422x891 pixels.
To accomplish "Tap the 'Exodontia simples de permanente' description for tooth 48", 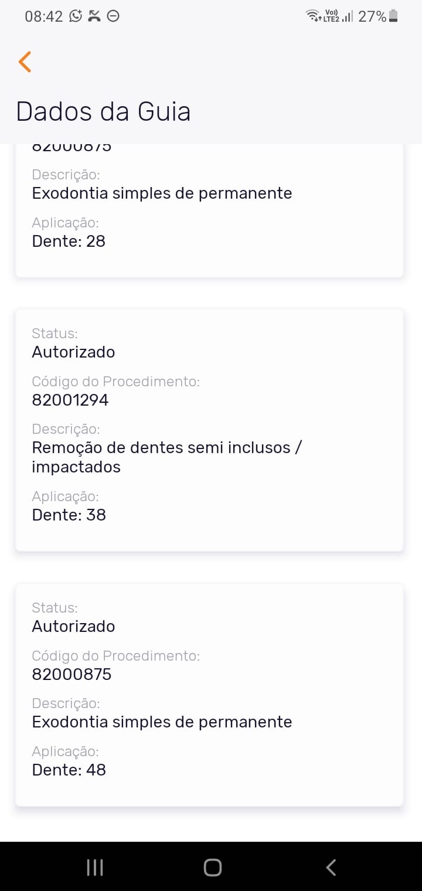I will (162, 721).
